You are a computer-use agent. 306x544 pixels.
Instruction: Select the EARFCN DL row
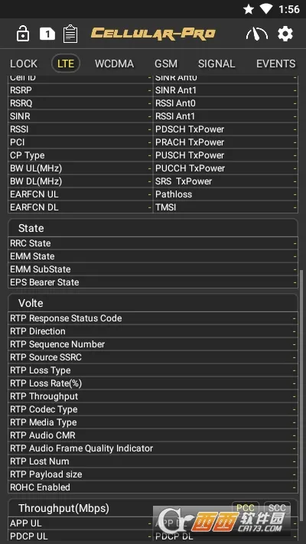pyautogui.click(x=80, y=207)
